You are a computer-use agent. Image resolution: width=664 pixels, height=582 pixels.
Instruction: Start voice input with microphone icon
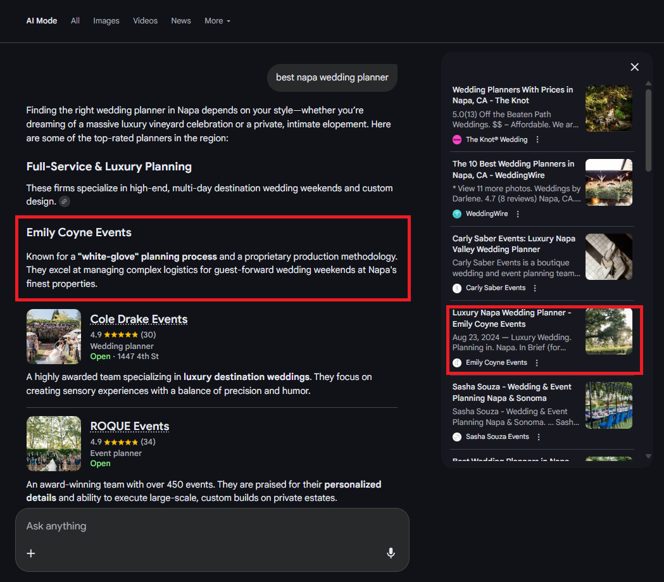pos(391,553)
